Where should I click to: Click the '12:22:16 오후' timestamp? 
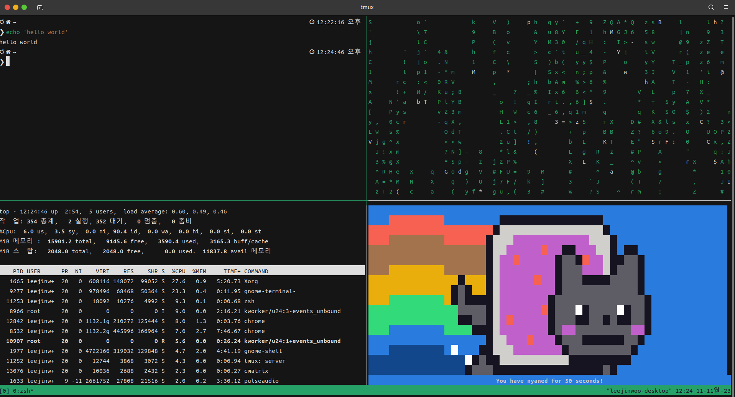[x=339, y=22]
